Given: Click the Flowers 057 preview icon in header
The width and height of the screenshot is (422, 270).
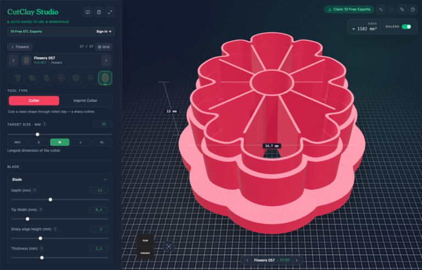Looking at the screenshot, I should point(26,60).
